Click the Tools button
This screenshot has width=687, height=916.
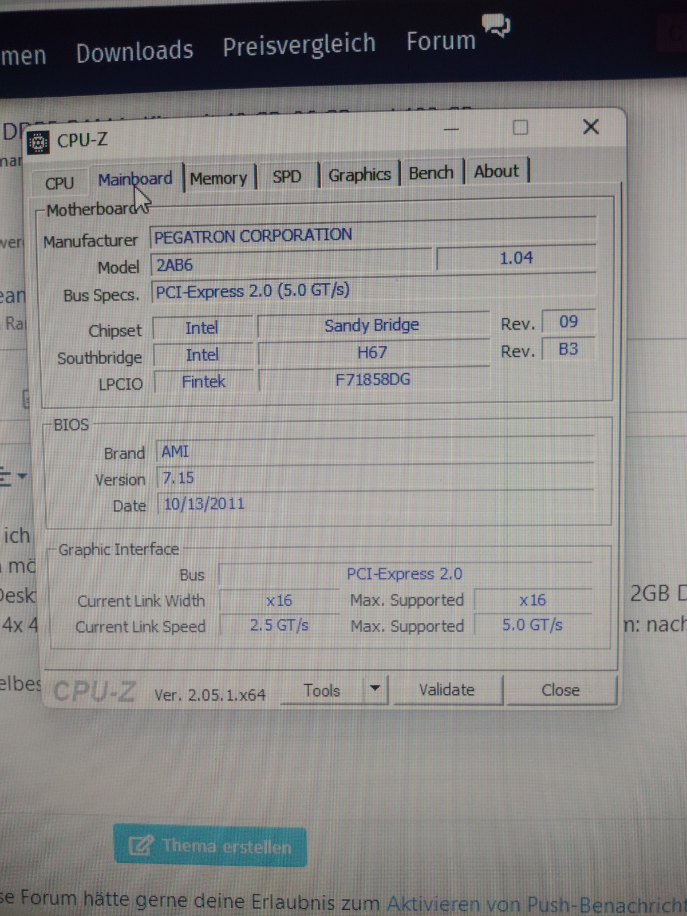pyautogui.click(x=322, y=690)
